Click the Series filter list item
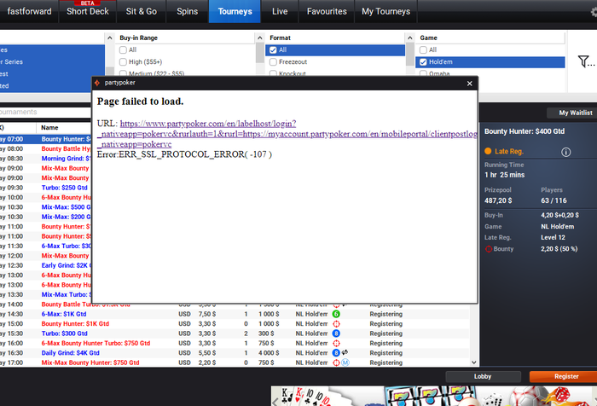The image size is (597, 406). 53,62
